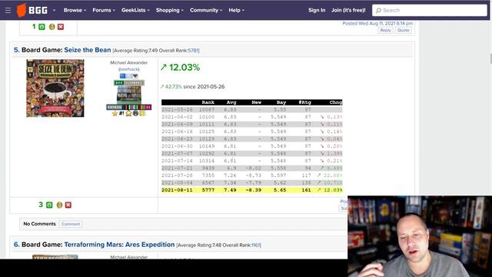Image resolution: width=492 pixels, height=277 pixels.
Task: Click the 42.73% since 2021-05-26 text
Action: (x=192, y=87)
